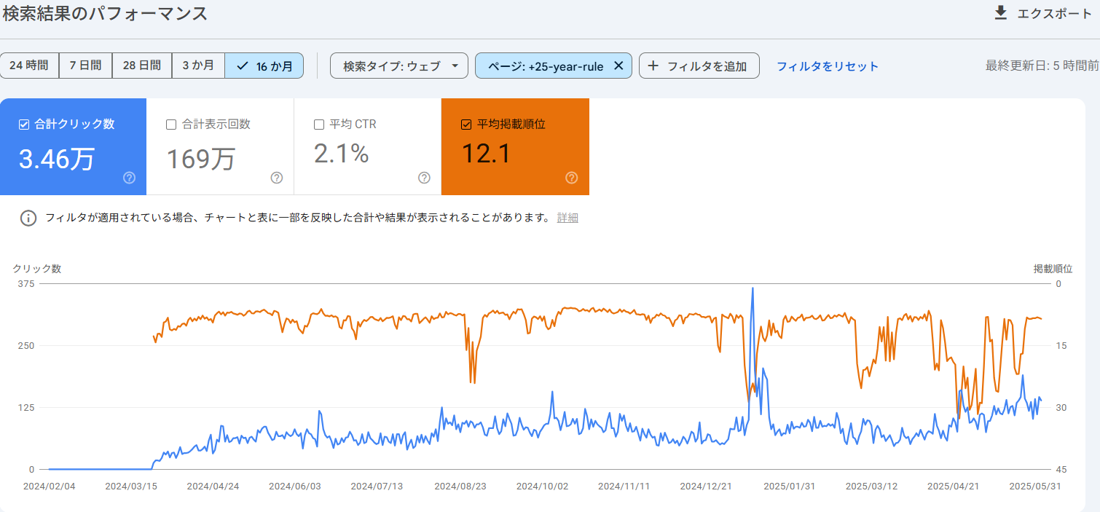The image size is (1100, 512).
Task: Click the plus icon to add a filter
Action: (653, 65)
